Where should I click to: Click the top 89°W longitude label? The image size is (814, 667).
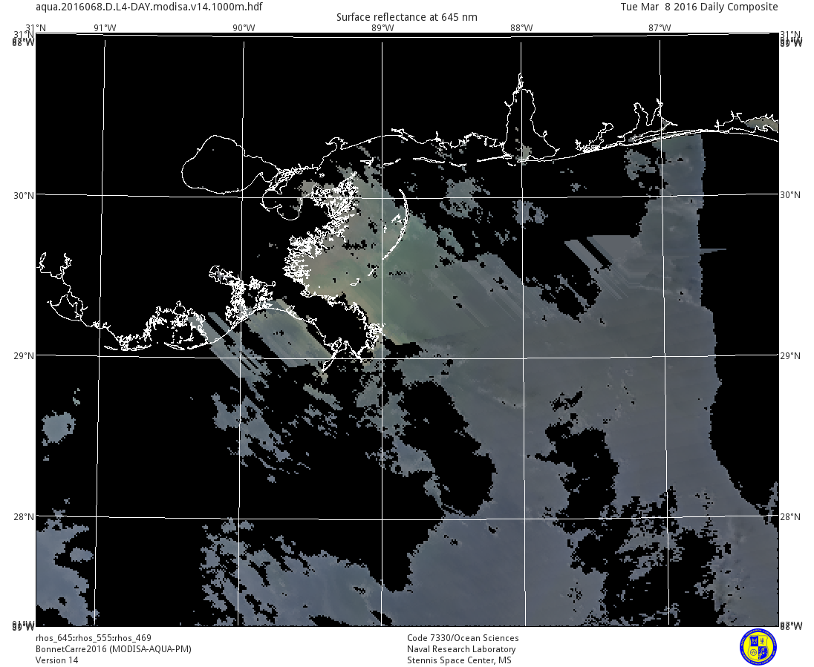click(x=382, y=28)
